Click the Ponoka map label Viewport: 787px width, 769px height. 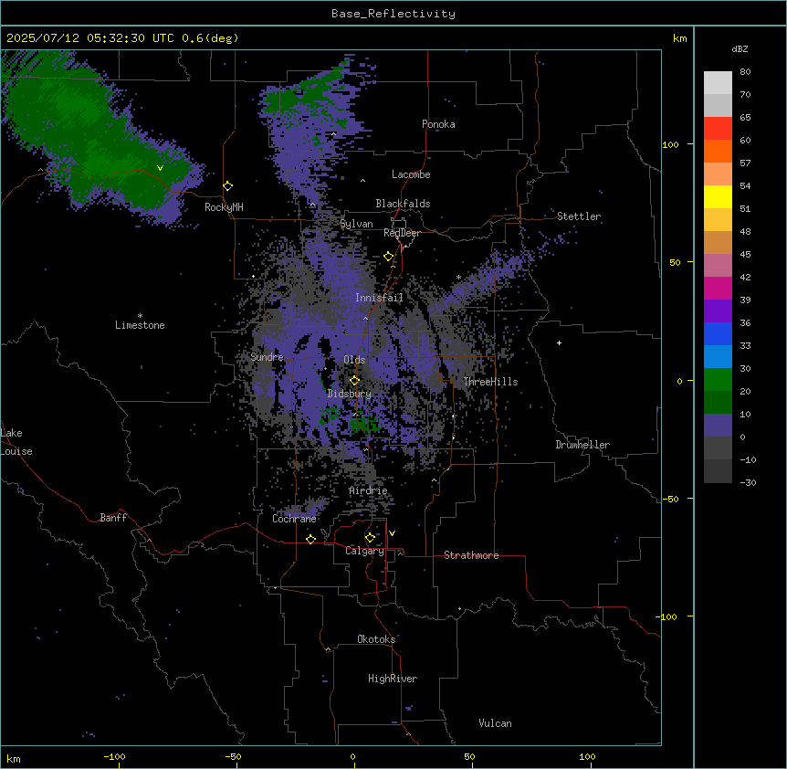tap(438, 124)
